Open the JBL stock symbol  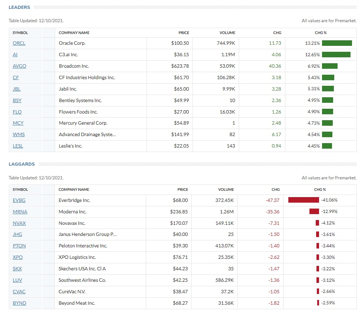pos(17,89)
